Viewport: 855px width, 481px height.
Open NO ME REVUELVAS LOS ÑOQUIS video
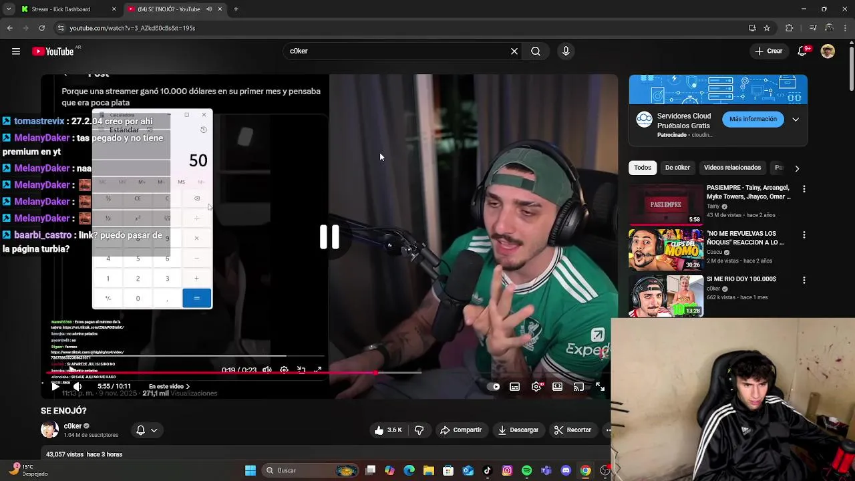665,250
